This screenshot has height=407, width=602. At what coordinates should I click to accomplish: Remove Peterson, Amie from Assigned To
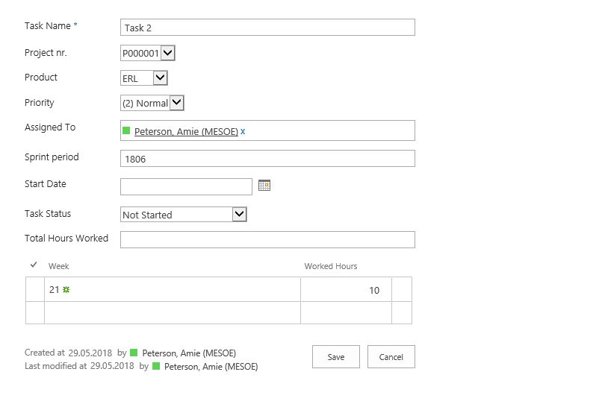tap(243, 131)
